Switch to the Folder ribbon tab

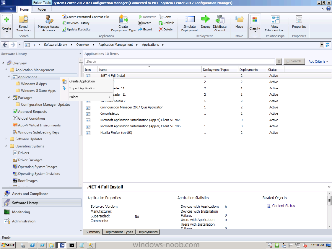coord(42,9)
